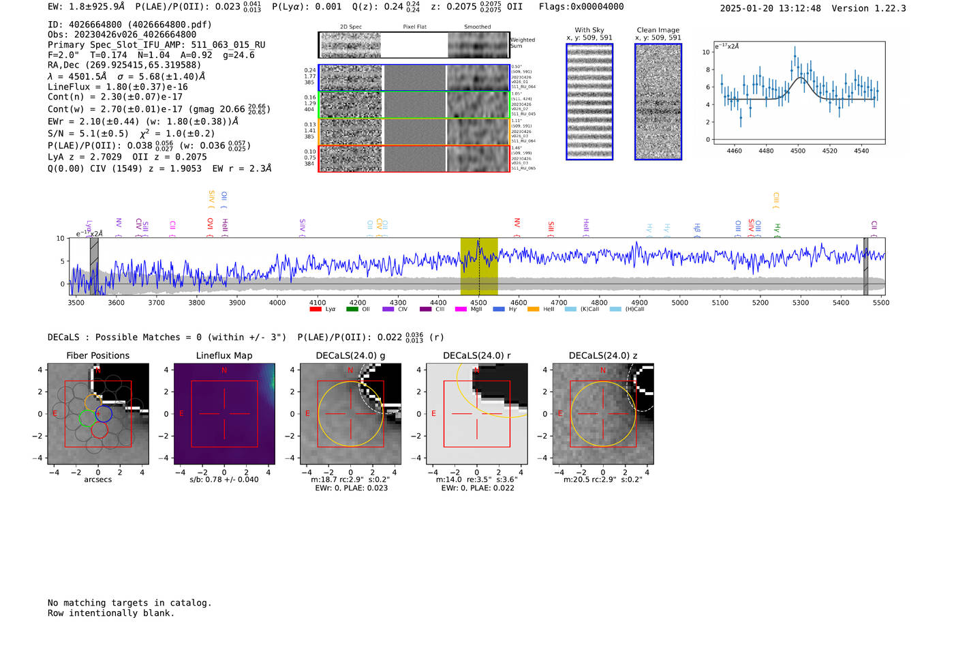Click the 'Q(0.00) CIV (1549)' line
The height and width of the screenshot is (650, 954).
[159, 168]
